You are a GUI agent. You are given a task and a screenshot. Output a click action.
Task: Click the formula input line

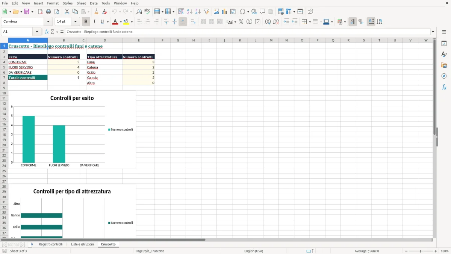[248, 32]
